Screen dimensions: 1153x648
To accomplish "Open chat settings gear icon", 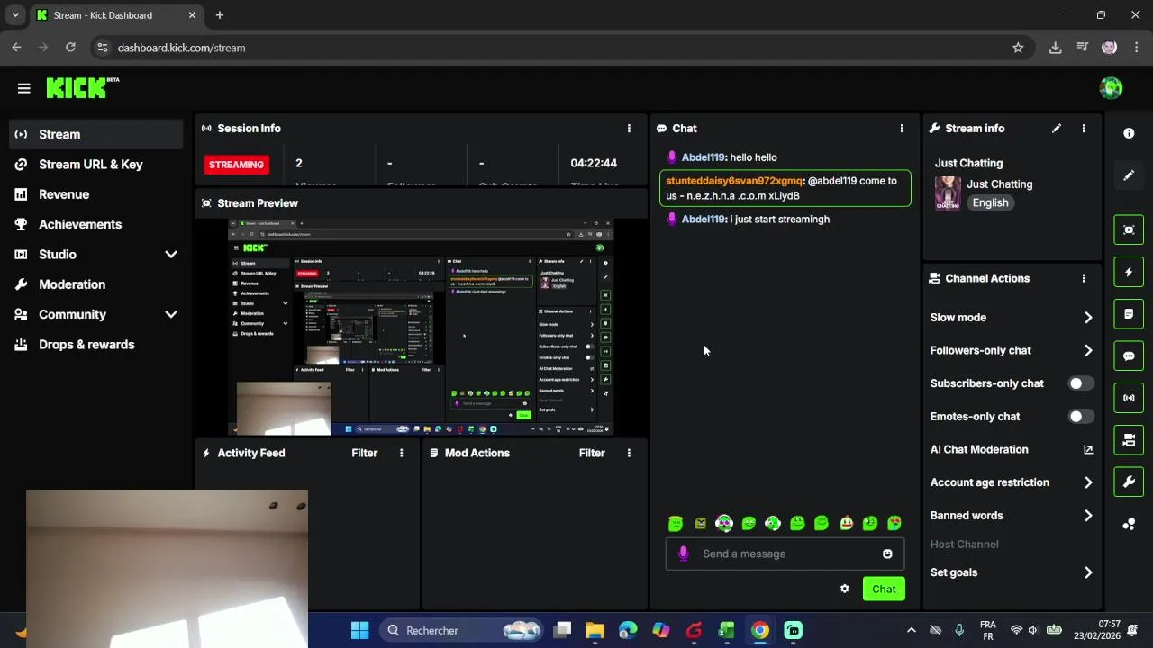I will 844,589.
